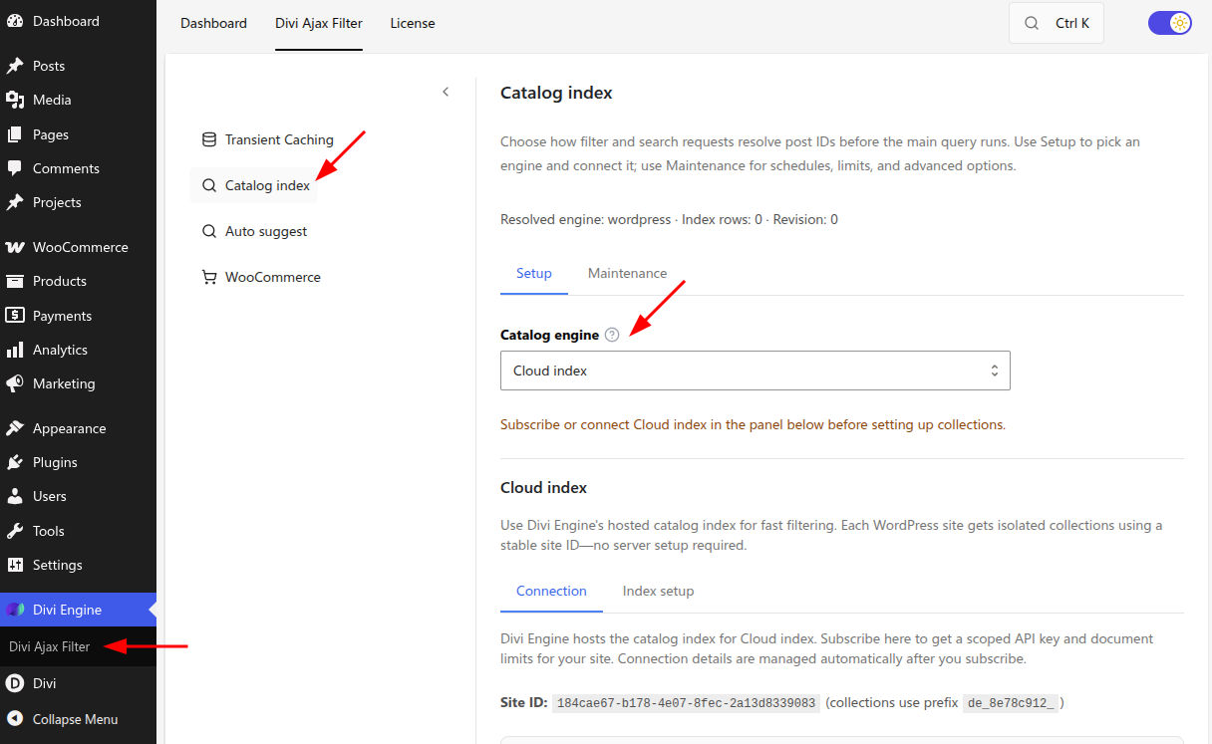
Task: Click the Resolved engine status line
Action: (x=669, y=219)
